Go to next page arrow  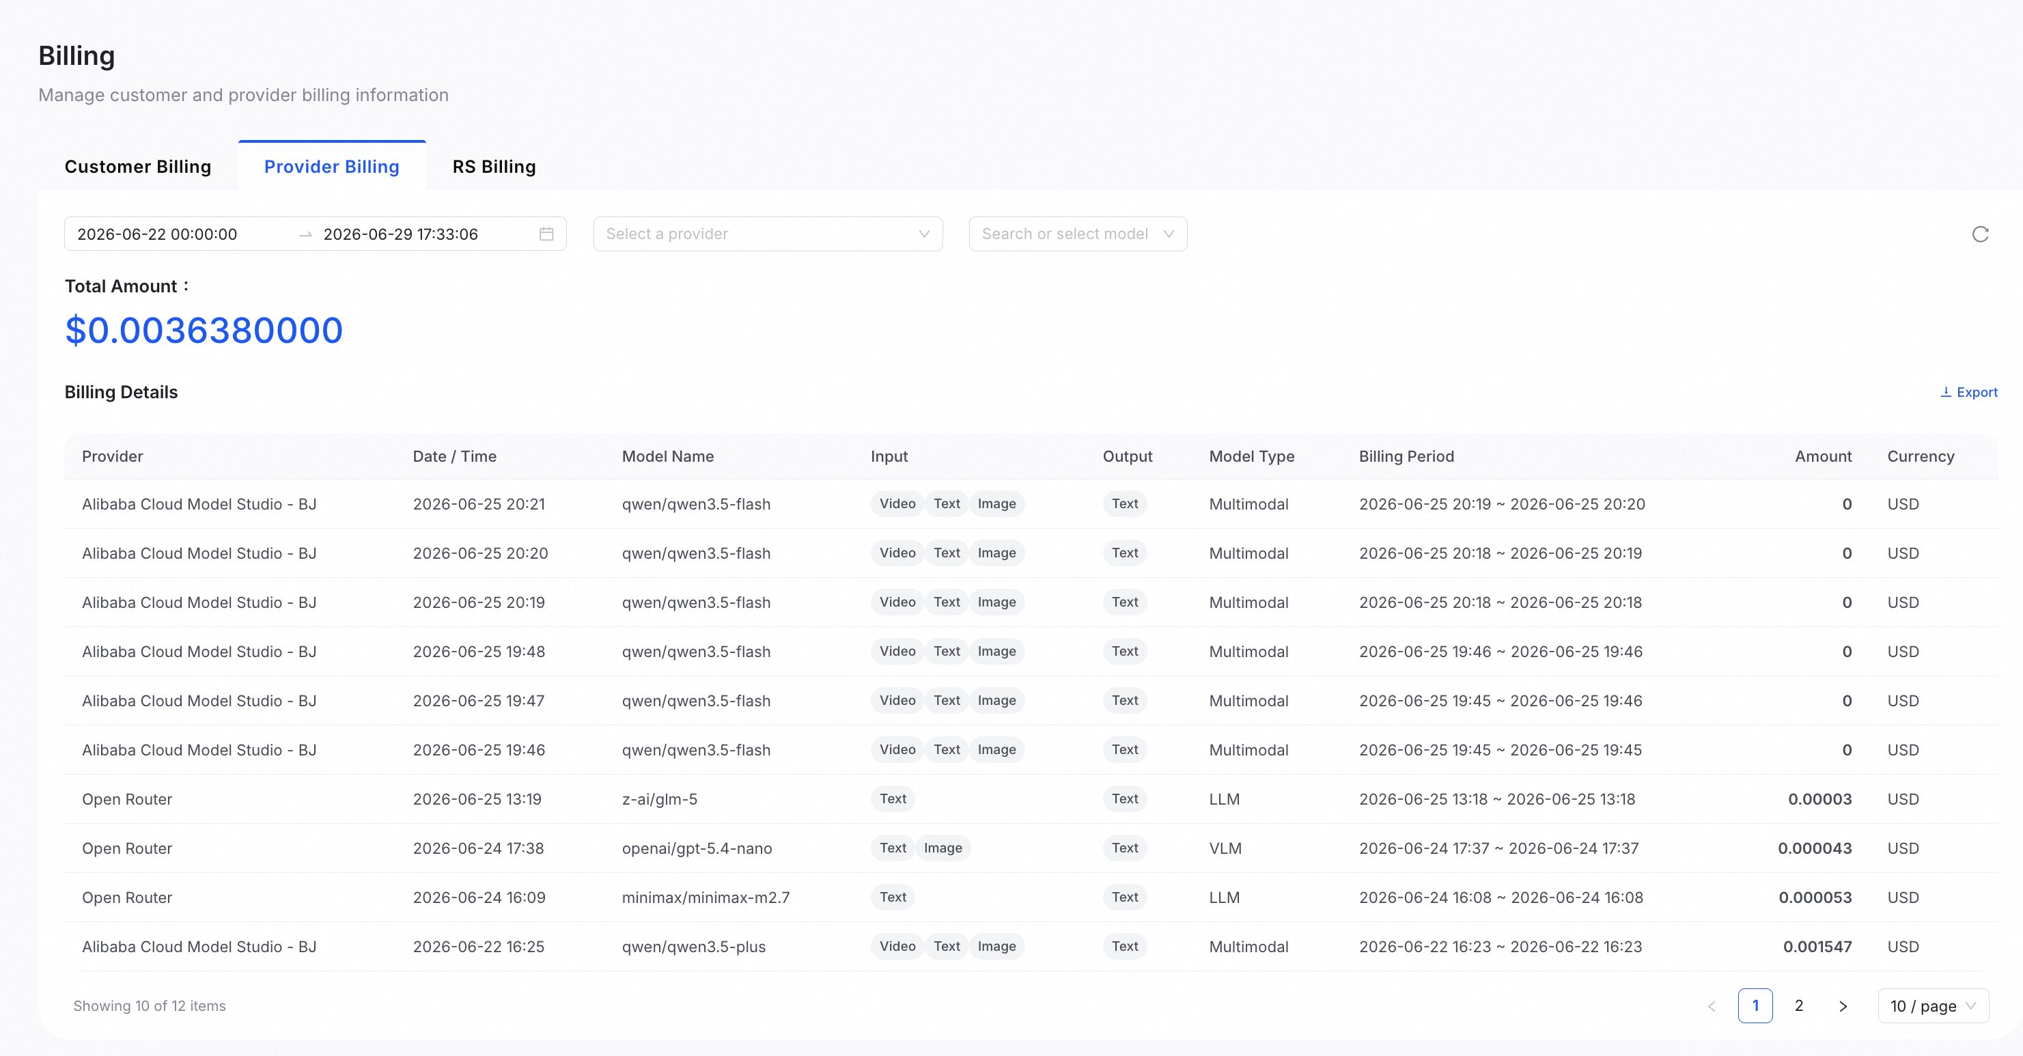click(1843, 1005)
